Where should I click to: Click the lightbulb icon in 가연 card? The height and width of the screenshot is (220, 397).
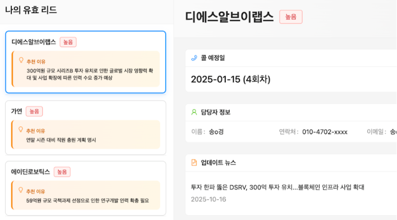pos(20,130)
